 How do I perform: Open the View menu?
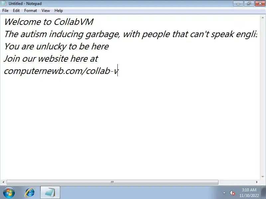(x=46, y=11)
